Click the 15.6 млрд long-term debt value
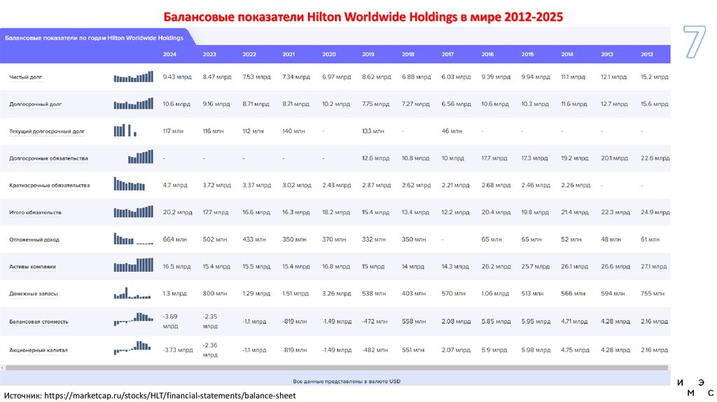 click(x=655, y=104)
